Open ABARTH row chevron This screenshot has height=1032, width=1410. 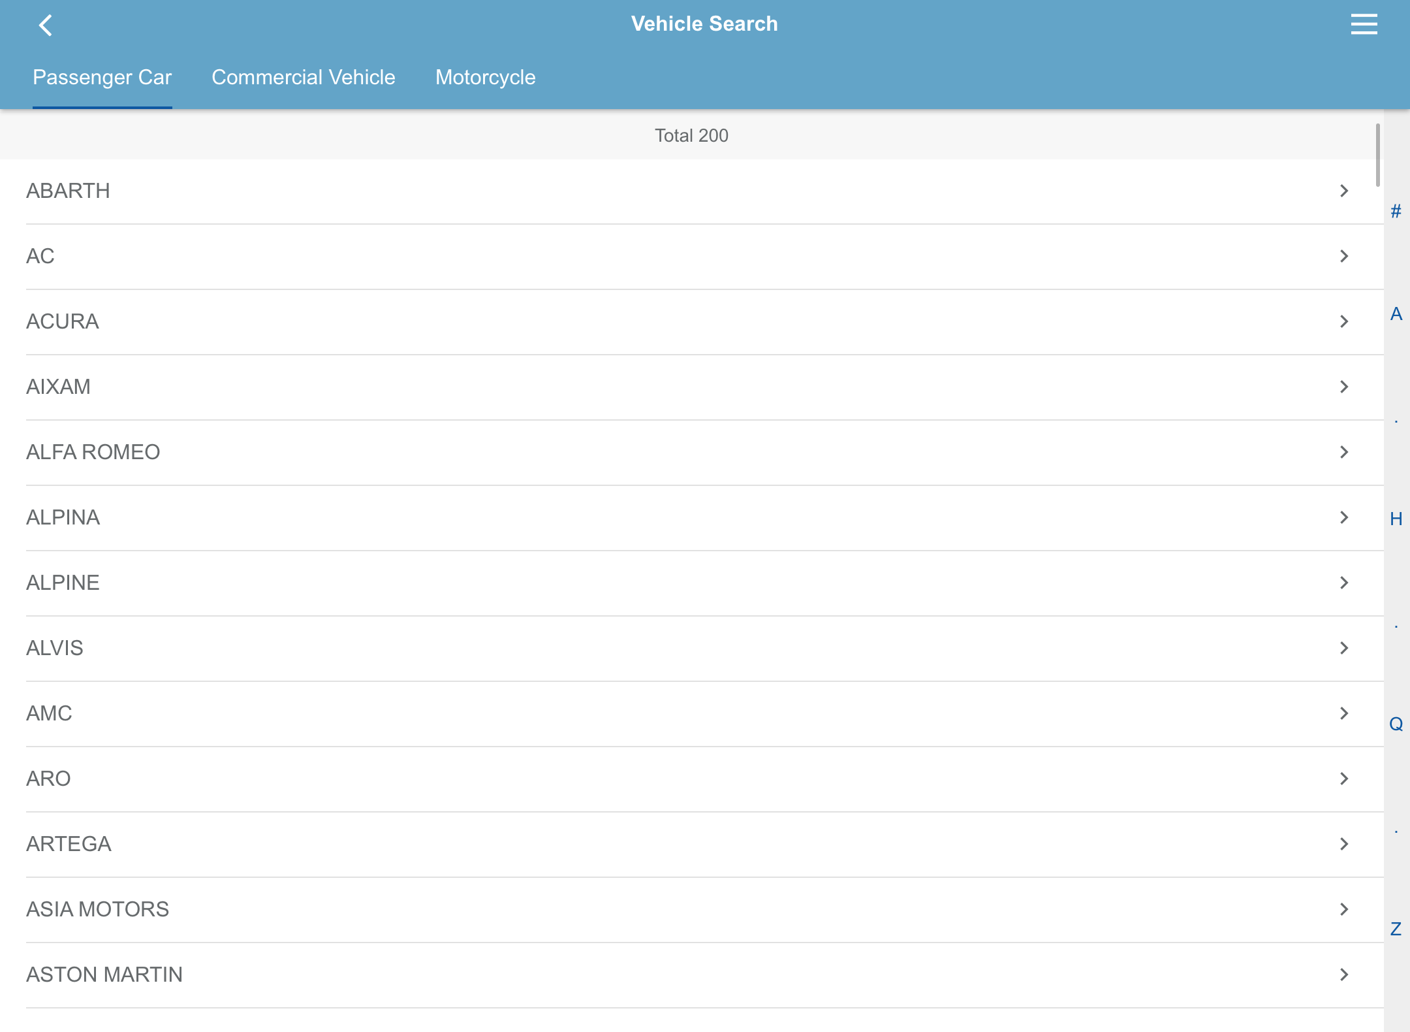tap(1343, 191)
